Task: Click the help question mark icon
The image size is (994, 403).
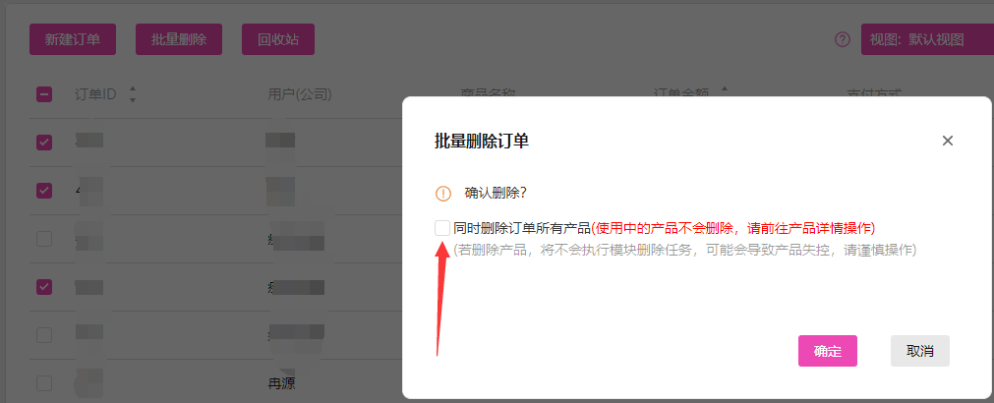Action: point(842,40)
